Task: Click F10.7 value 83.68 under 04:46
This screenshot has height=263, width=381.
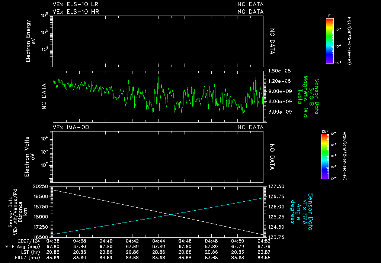Action: pyautogui.click(x=185, y=258)
